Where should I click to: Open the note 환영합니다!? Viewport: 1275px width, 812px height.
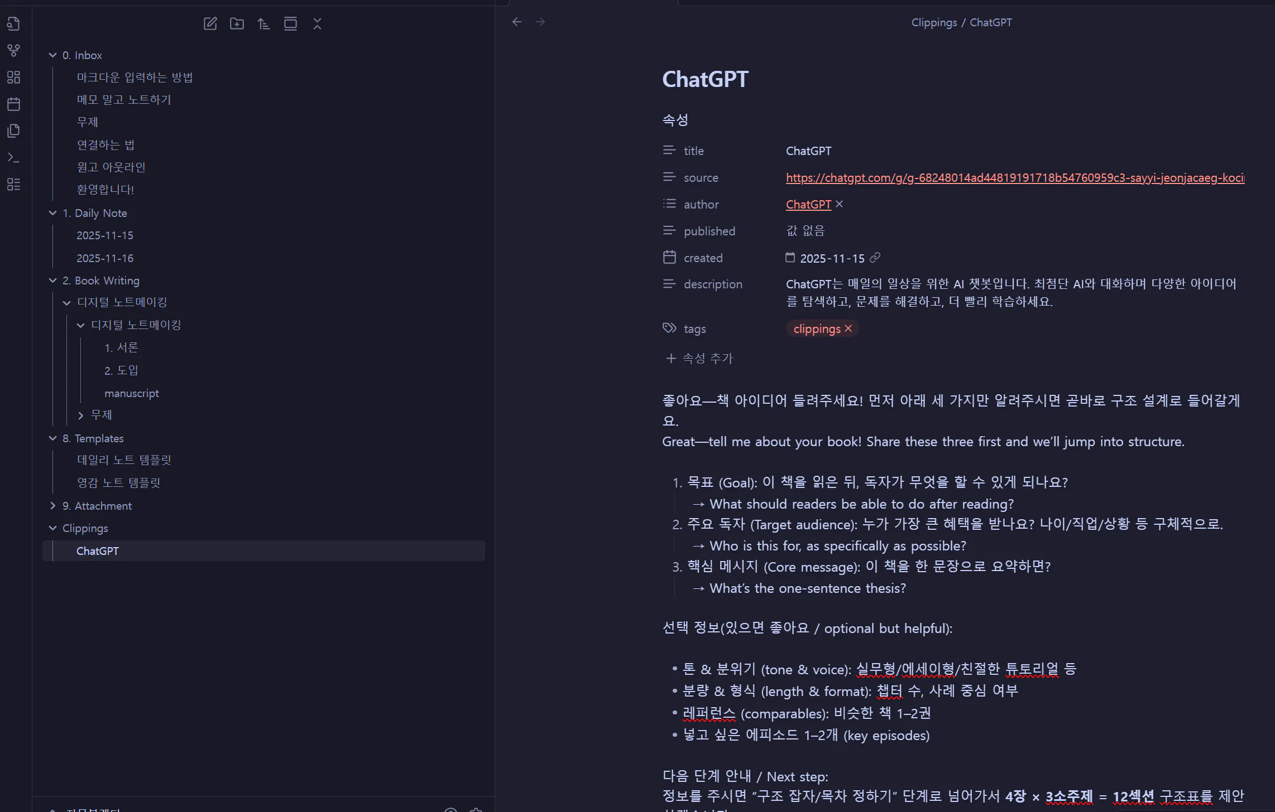[x=105, y=190]
